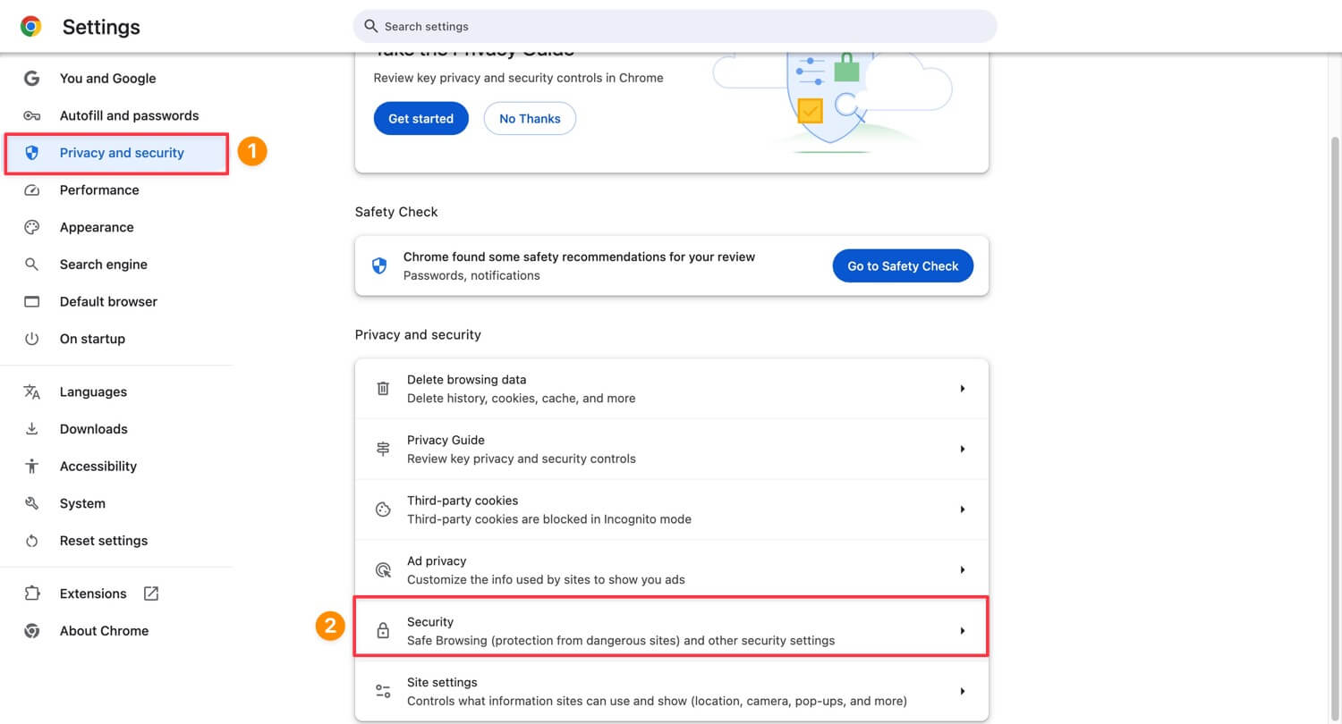This screenshot has height=724, width=1342.
Task: Open the Reset settings menu item
Action: coord(103,540)
